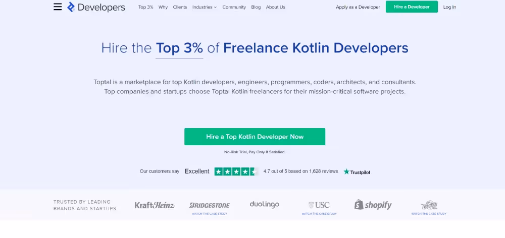Watch the Bridgestone case study
The width and height of the screenshot is (505, 238).
pyautogui.click(x=210, y=214)
